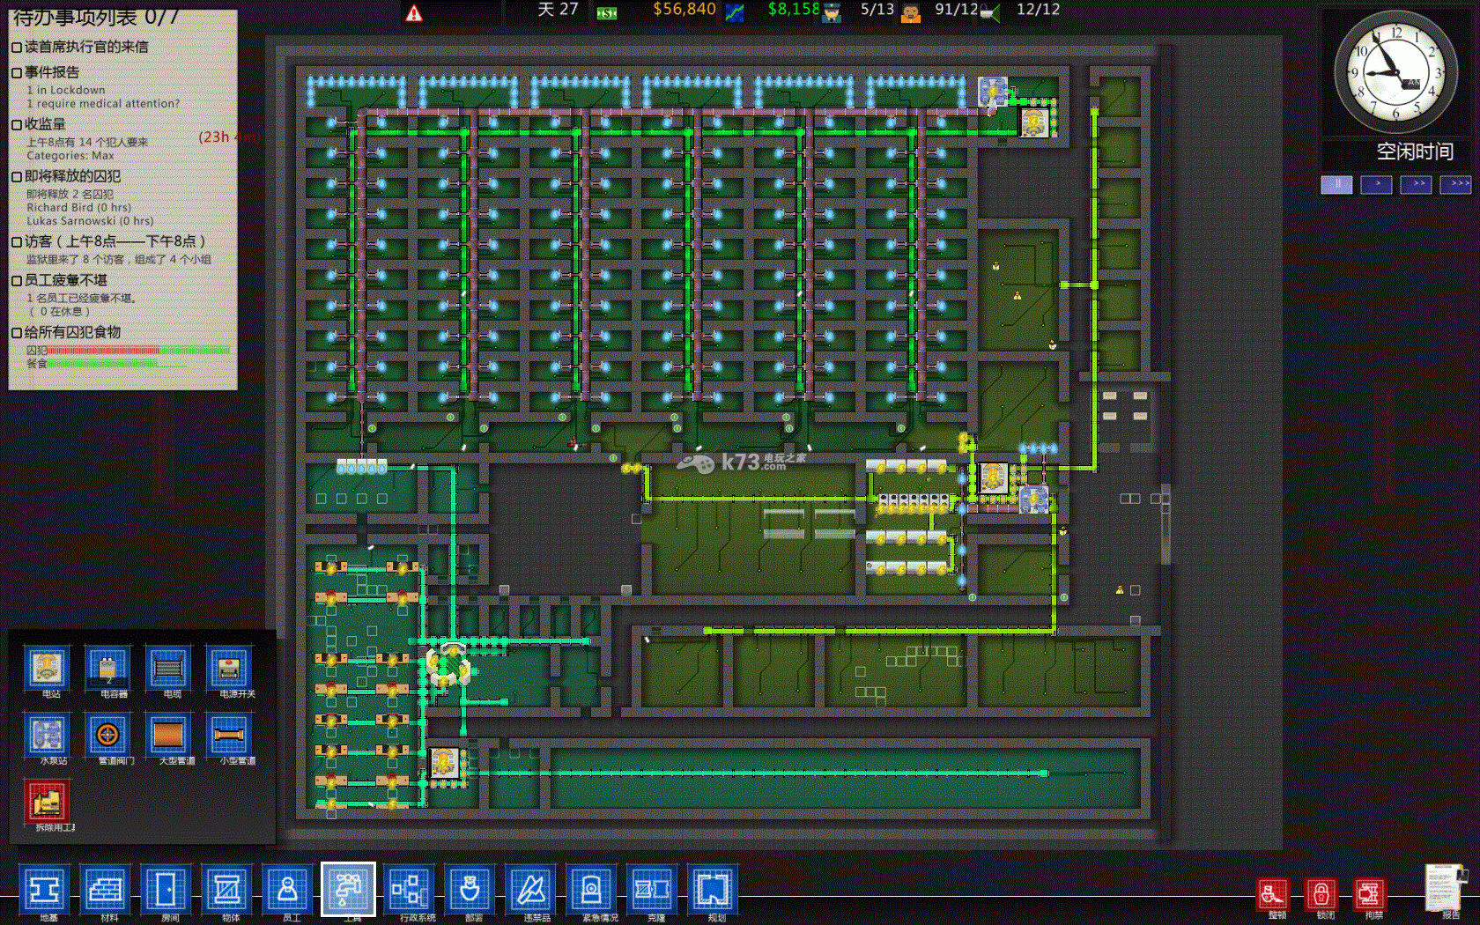Choose the 电源开关 power switch
1480x925 pixels.
tap(229, 668)
